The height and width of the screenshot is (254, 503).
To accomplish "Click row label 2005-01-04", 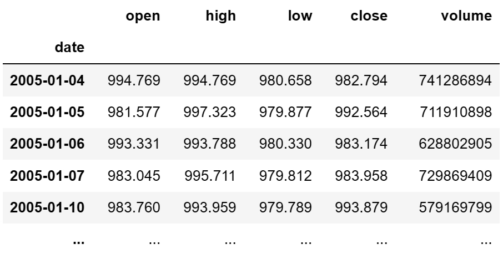I will (x=47, y=80).
